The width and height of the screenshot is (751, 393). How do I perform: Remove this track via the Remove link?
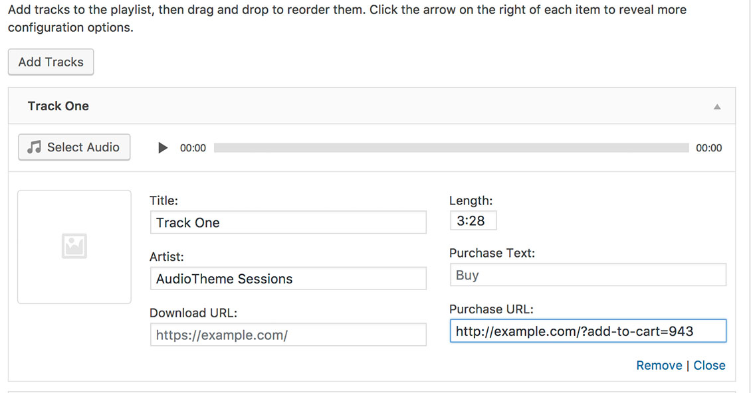[x=659, y=365]
